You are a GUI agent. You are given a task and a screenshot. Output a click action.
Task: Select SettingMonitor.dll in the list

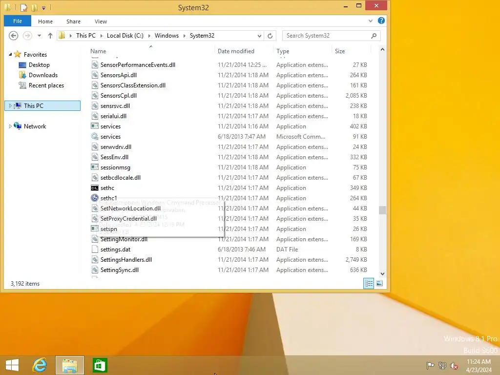click(124, 239)
